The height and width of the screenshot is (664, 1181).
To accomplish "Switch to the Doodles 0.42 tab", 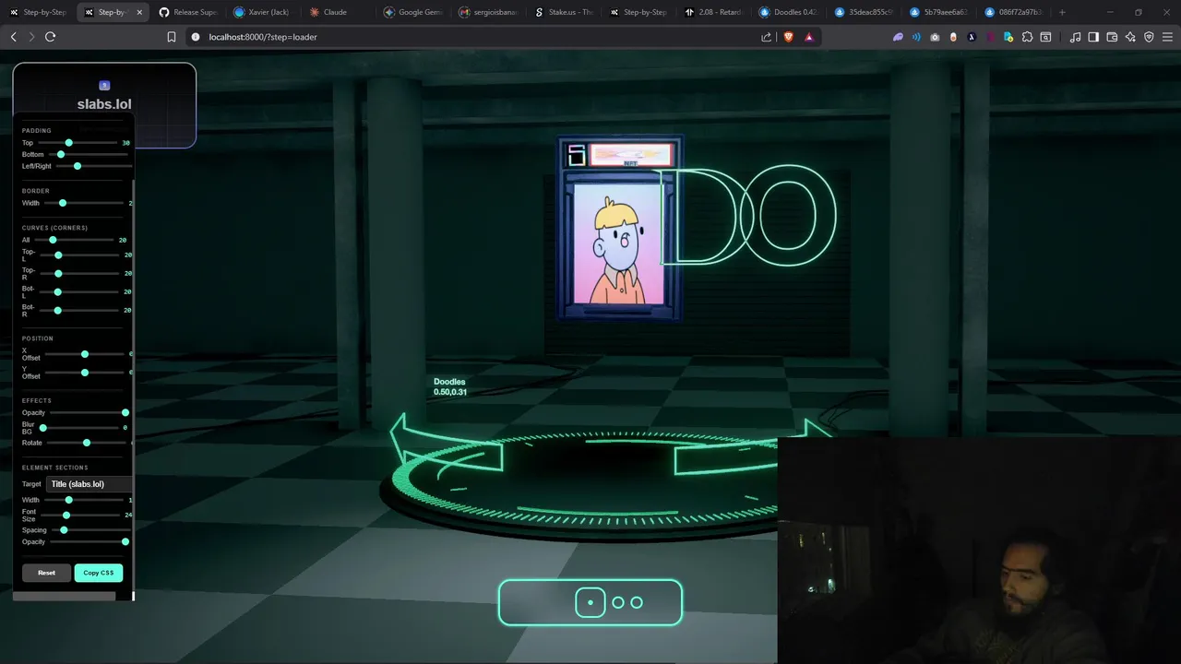I will tap(788, 12).
